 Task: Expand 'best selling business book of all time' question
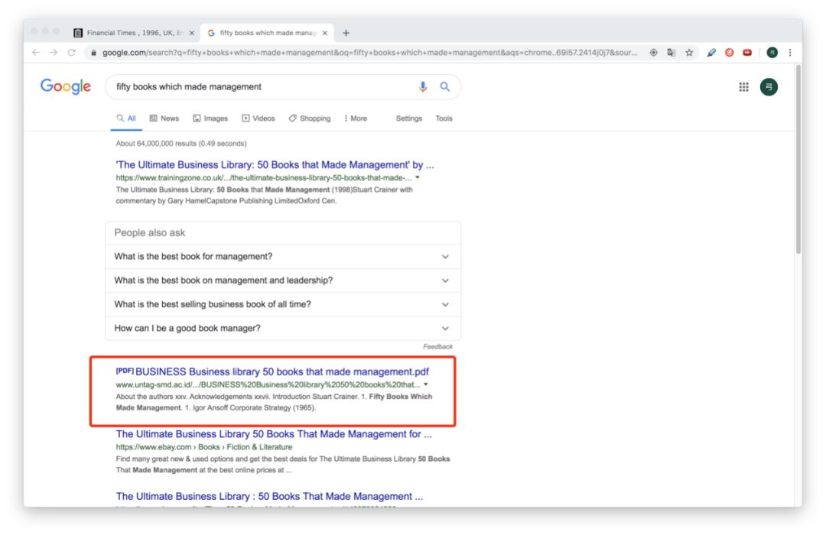(x=283, y=304)
